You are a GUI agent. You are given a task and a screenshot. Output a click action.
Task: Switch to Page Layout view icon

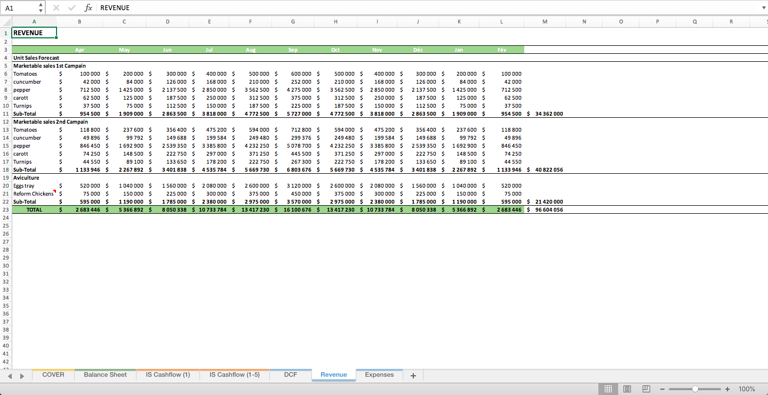click(627, 389)
